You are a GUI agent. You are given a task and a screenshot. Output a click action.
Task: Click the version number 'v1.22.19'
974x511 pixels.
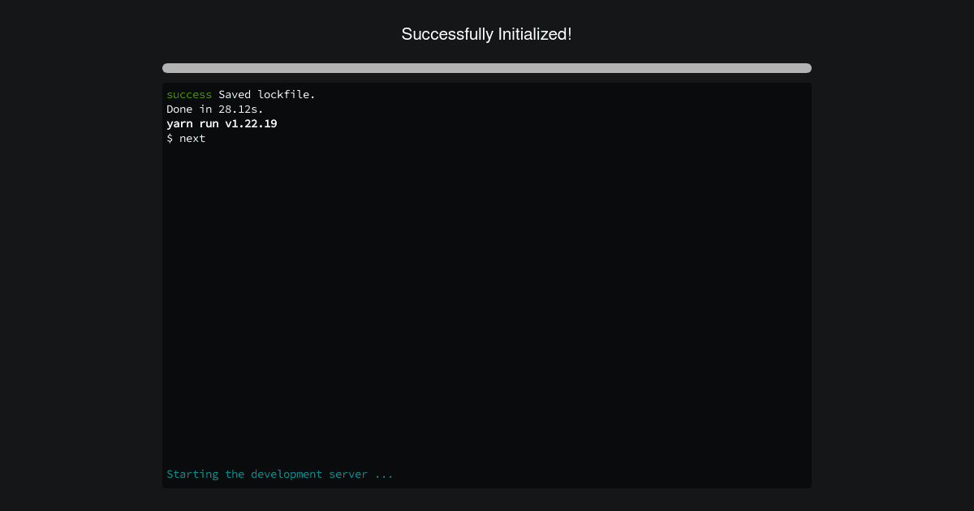tap(251, 123)
